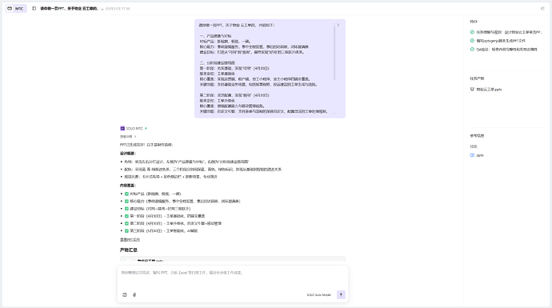This screenshot has height=308, width=552.
Task: Click the purple SOLO MTC avatar icon
Action: (122, 129)
